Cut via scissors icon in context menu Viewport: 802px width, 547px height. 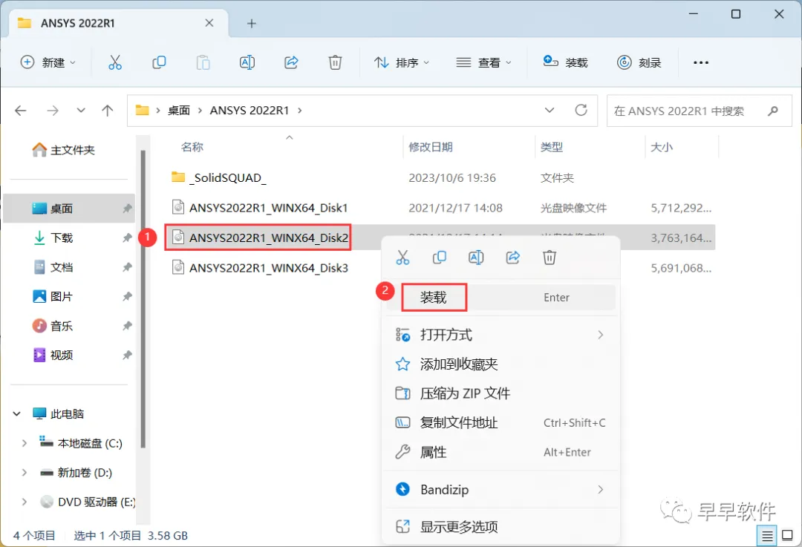(x=402, y=257)
